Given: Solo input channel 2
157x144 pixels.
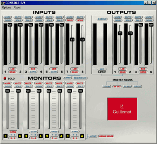Looking at the screenshot, I should 18,20.
